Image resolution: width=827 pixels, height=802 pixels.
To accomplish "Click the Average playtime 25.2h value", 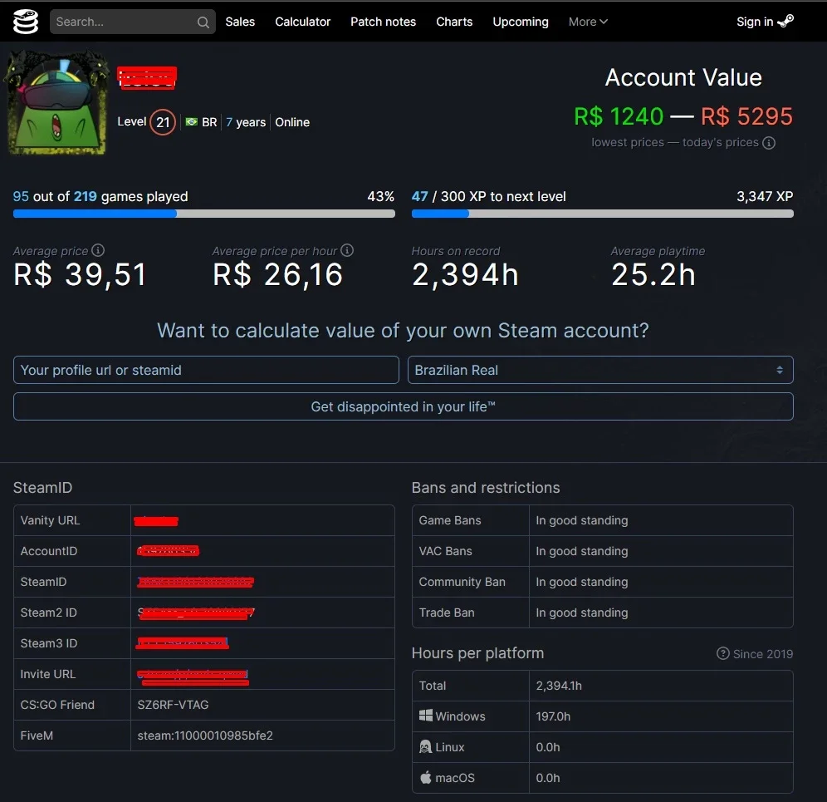I will [x=653, y=274].
